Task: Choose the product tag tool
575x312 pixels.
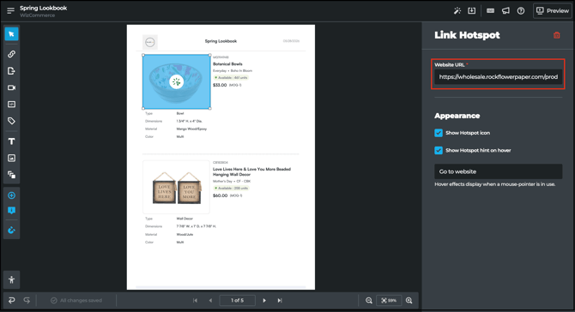Action: [x=11, y=121]
